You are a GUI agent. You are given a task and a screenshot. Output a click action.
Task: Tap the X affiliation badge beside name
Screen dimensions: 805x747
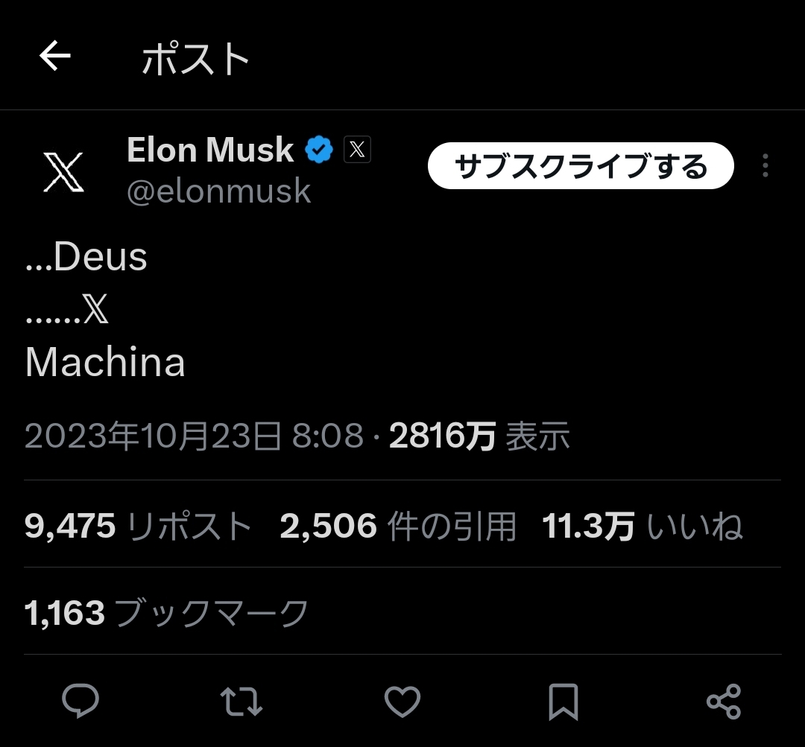point(357,150)
